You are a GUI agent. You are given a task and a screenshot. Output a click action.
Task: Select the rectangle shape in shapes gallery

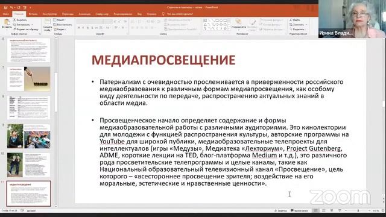(217, 20)
